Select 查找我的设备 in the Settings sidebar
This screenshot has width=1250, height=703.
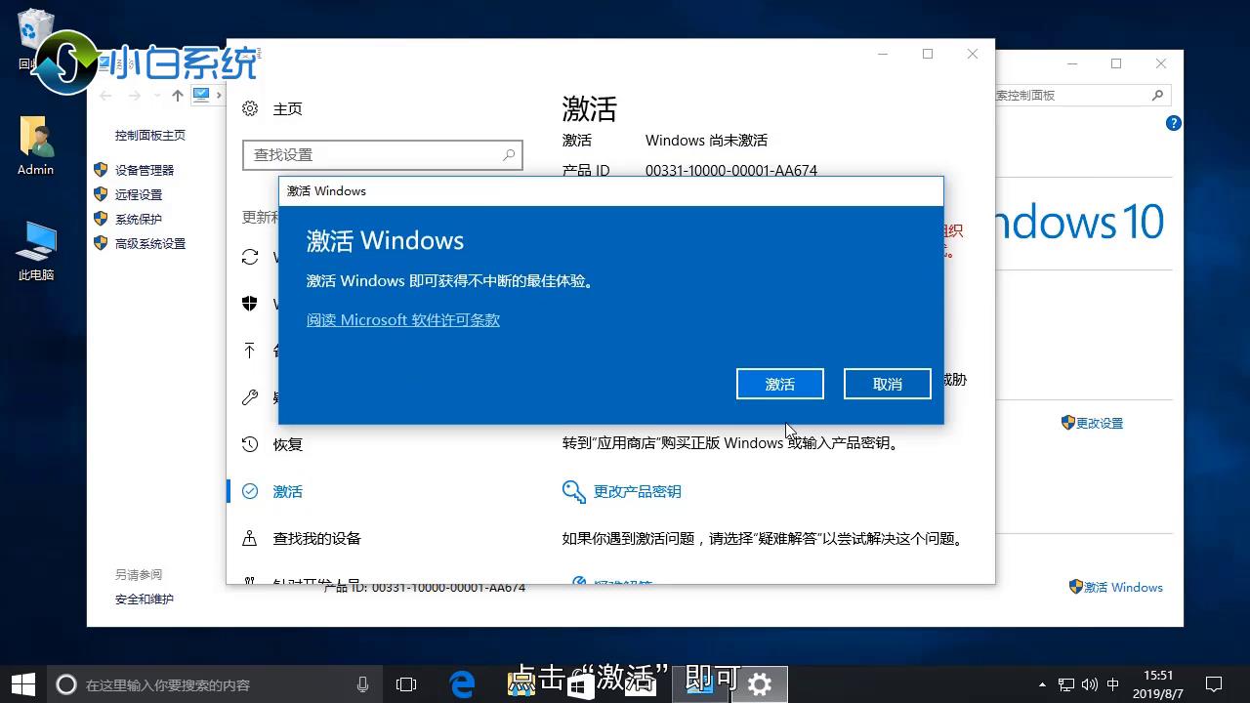316,538
